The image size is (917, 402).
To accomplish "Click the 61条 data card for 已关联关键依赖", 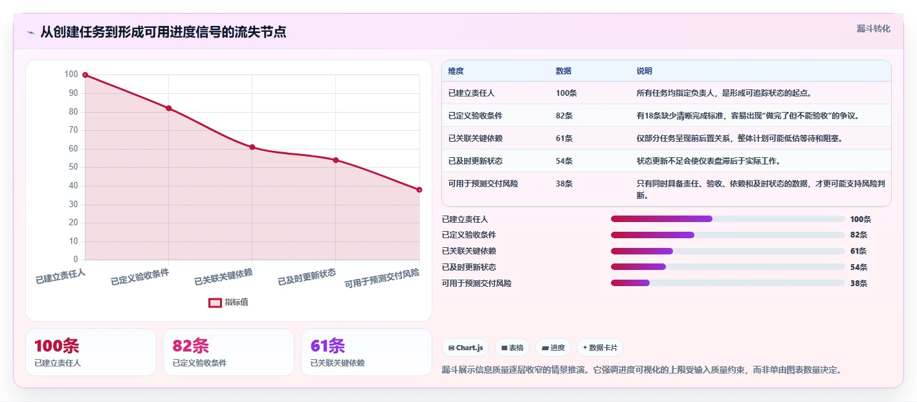I will click(366, 352).
